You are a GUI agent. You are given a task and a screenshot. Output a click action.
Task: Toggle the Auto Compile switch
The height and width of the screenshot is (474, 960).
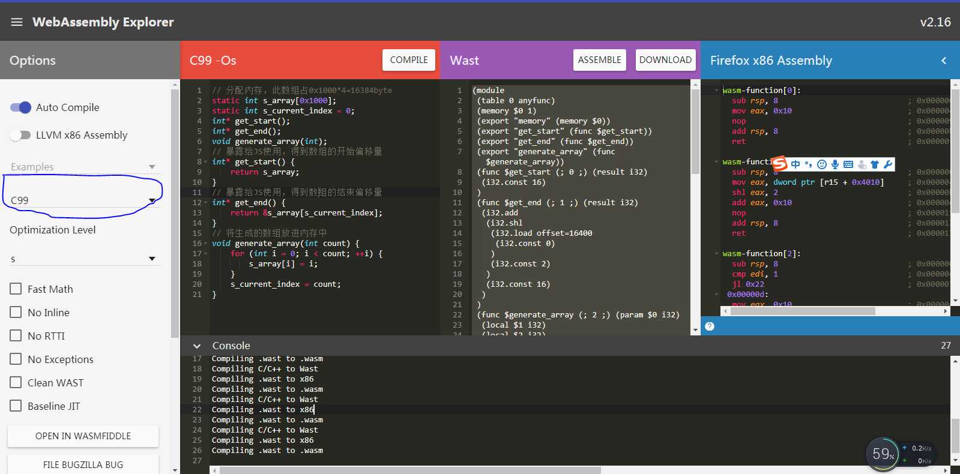[20, 107]
